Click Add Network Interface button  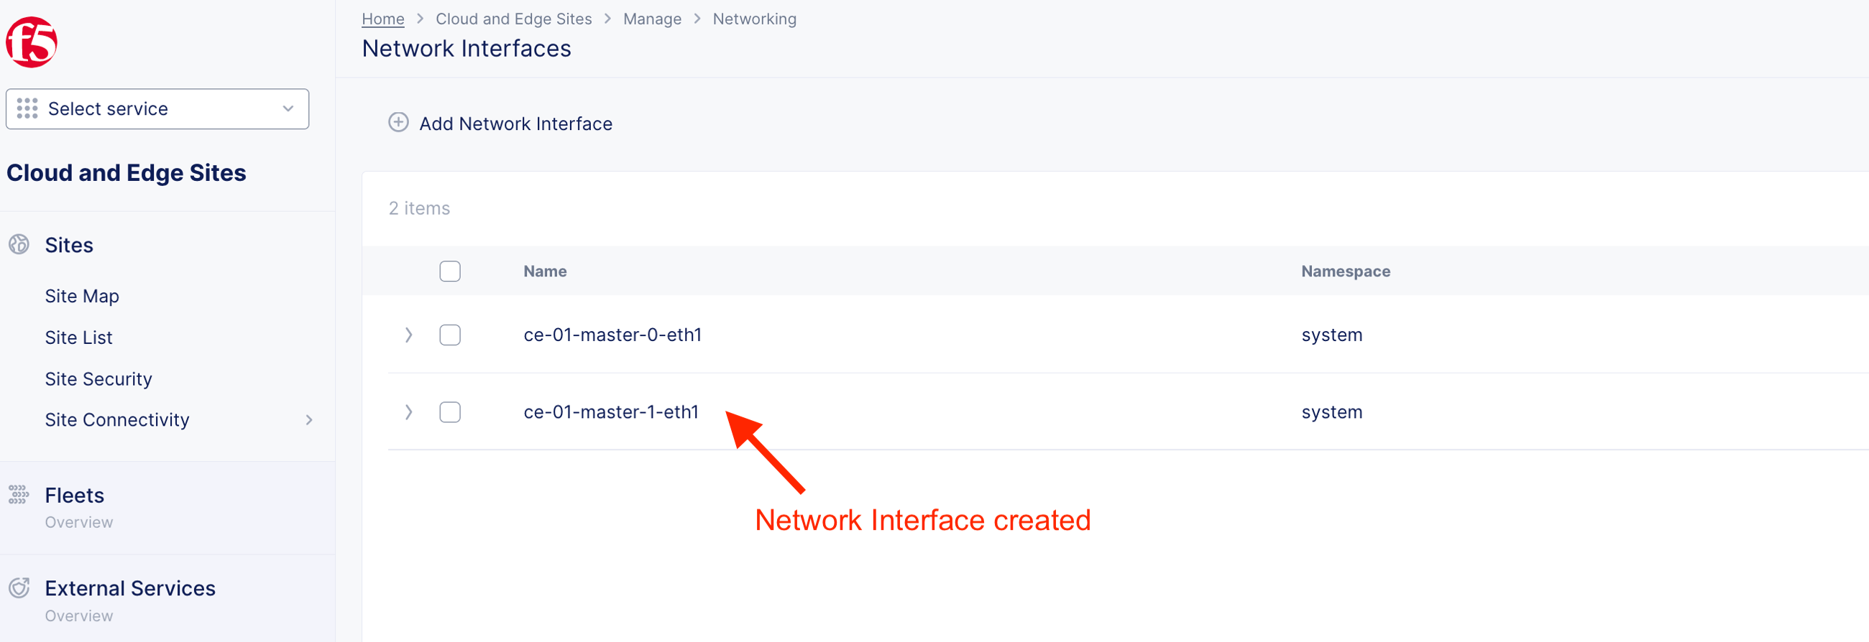pos(515,124)
